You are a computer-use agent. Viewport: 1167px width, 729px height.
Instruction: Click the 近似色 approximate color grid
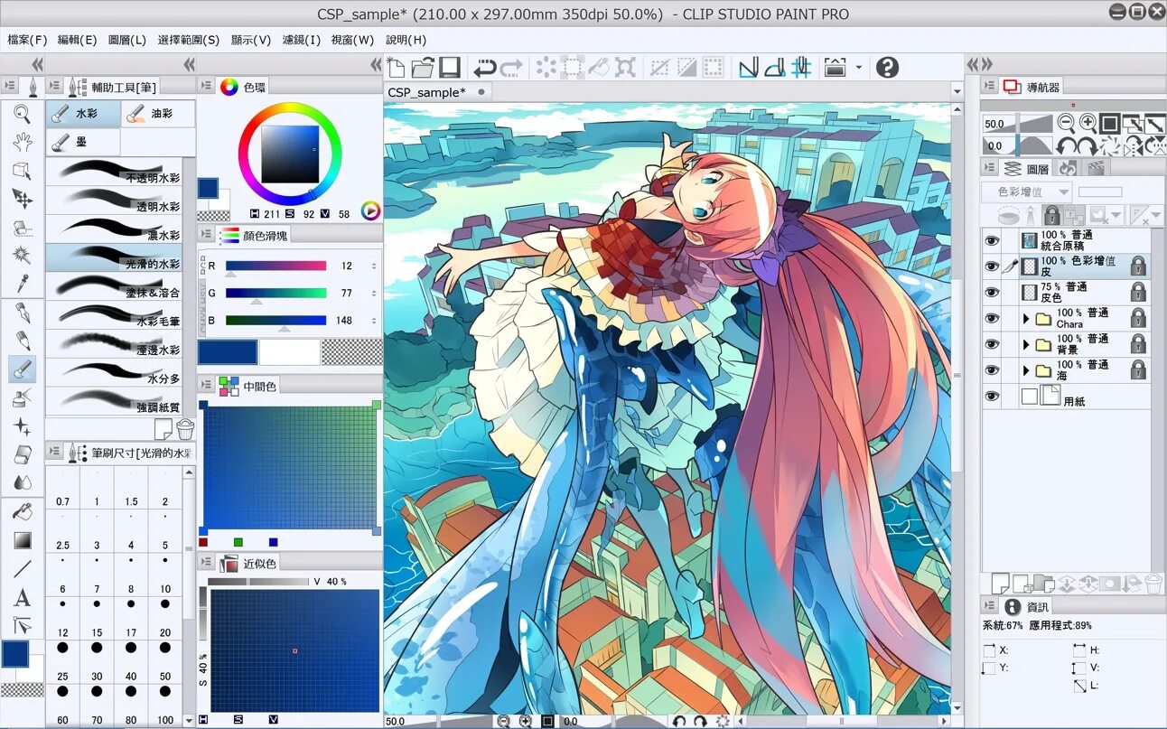point(294,650)
